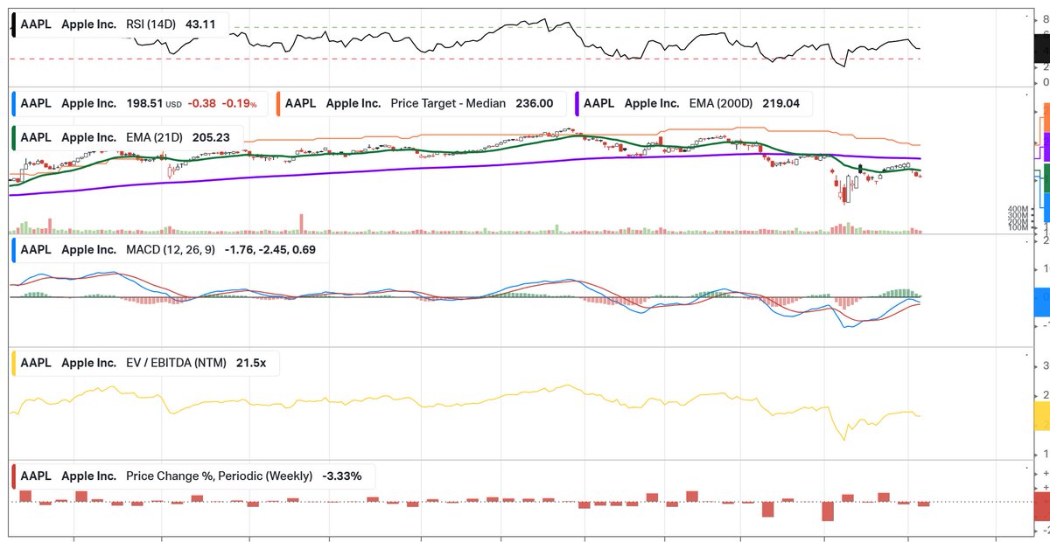Click the red Price Change % legend swatch
Viewport: 1050px width, 542px height.
14,476
